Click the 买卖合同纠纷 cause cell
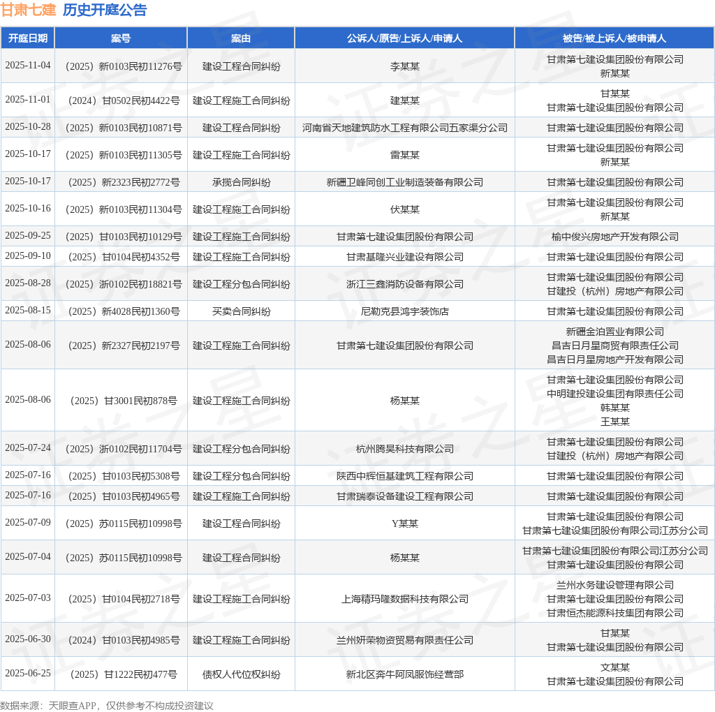Viewport: 715px width, 712px height. [241, 312]
